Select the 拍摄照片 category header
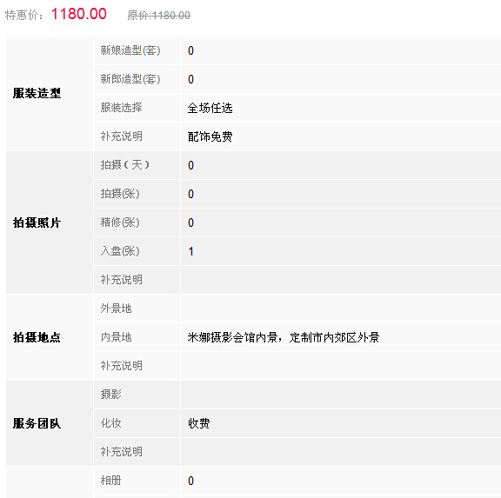The height and width of the screenshot is (498, 501). point(37,222)
